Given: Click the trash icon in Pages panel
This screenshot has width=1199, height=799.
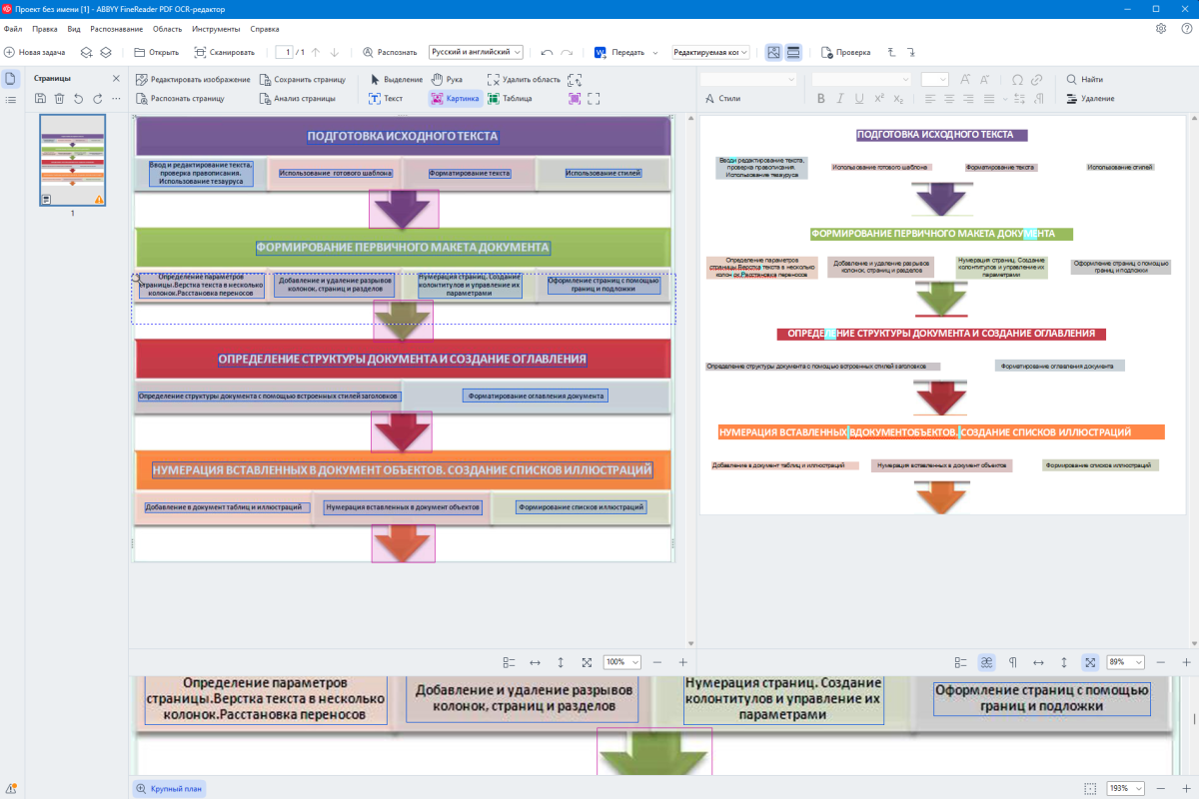Looking at the screenshot, I should 59,98.
